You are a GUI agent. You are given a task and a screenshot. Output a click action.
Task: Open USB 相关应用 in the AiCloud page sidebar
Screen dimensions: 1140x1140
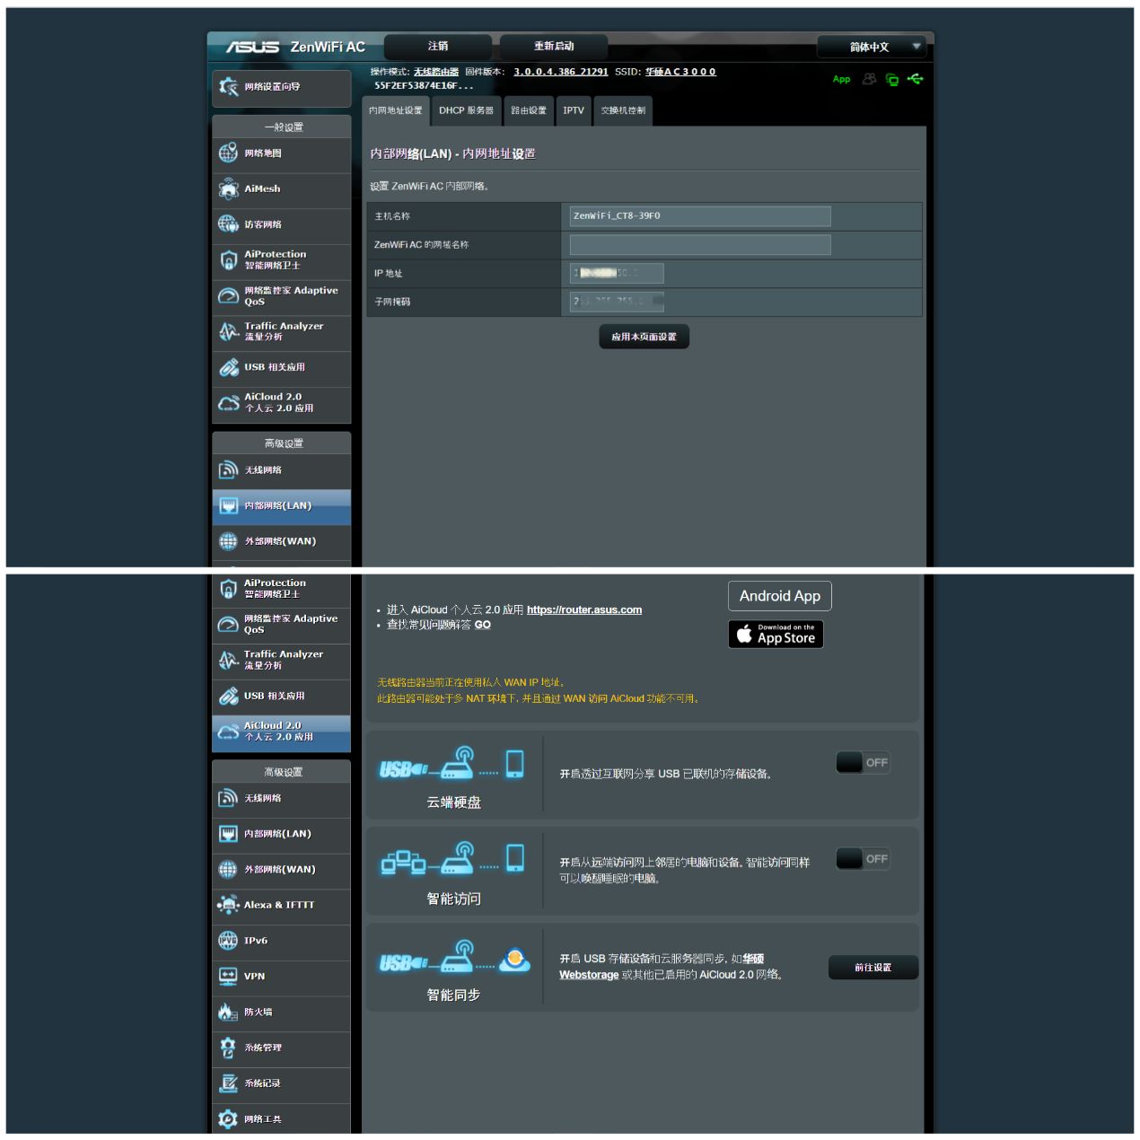282,696
